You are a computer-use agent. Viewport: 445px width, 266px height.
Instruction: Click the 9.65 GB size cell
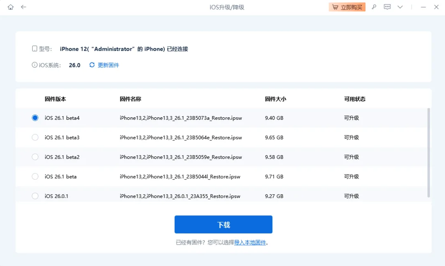click(274, 138)
